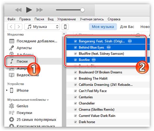Click the phone icon beside iPhone in sidebar
The height and width of the screenshot is (131, 154).
[12, 90]
